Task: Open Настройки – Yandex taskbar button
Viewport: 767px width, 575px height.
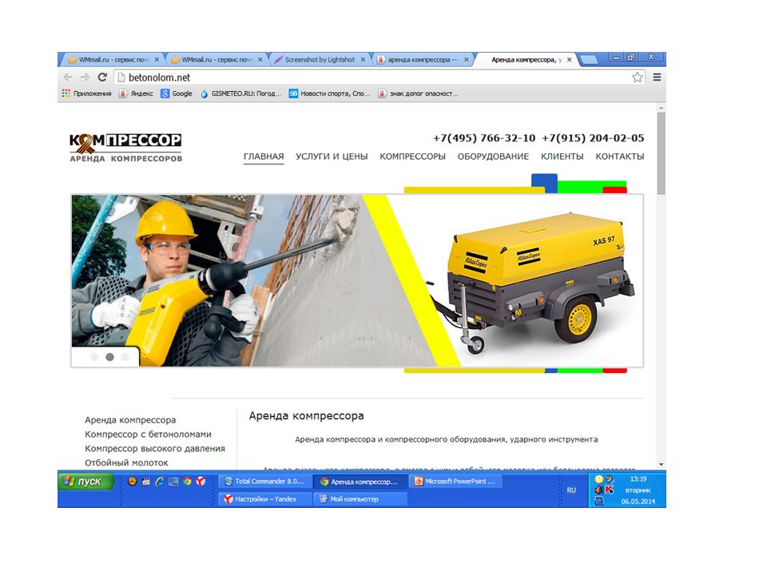Action: tap(264, 498)
